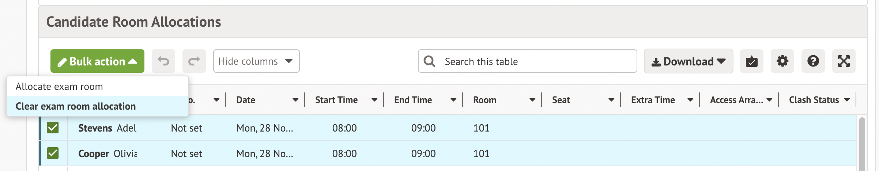Open the table settings gear icon
This screenshot has height=171, width=879.
coord(782,61)
